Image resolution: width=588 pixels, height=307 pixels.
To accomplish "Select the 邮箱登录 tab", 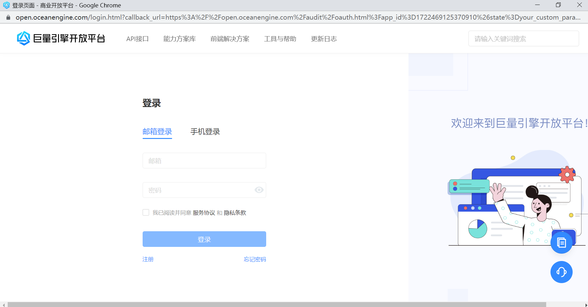I will click(157, 132).
